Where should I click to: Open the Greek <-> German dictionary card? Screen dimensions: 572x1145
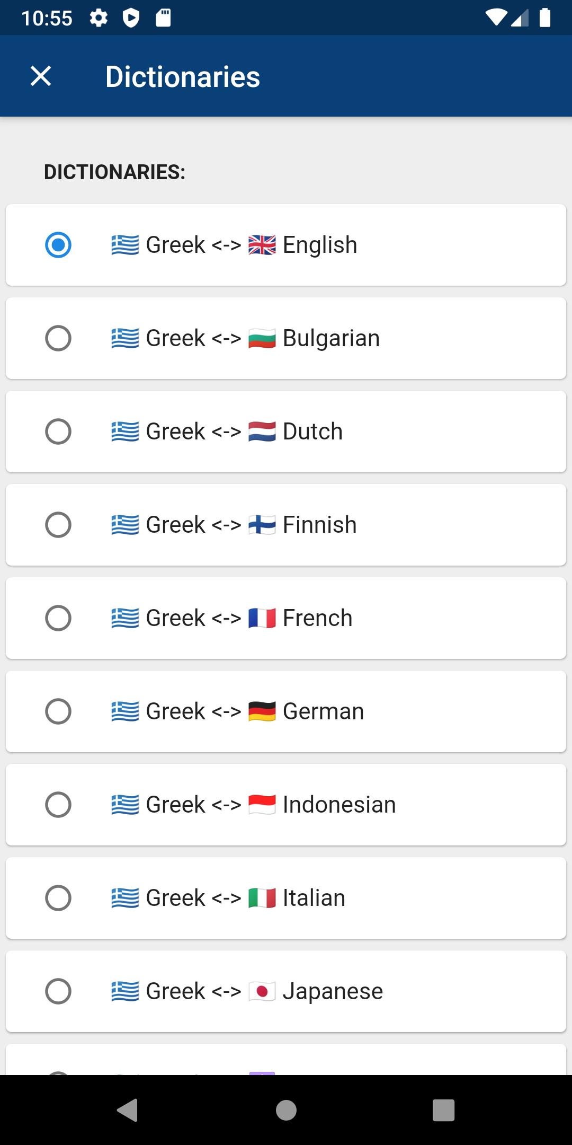tap(286, 711)
